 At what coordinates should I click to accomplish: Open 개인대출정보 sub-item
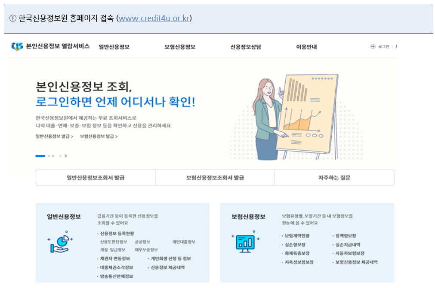[x=184, y=242]
